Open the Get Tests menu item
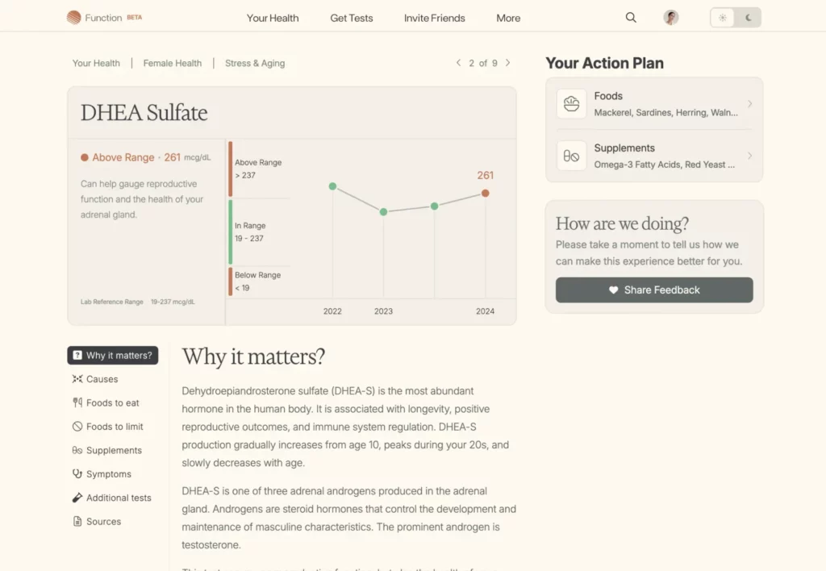 (352, 18)
